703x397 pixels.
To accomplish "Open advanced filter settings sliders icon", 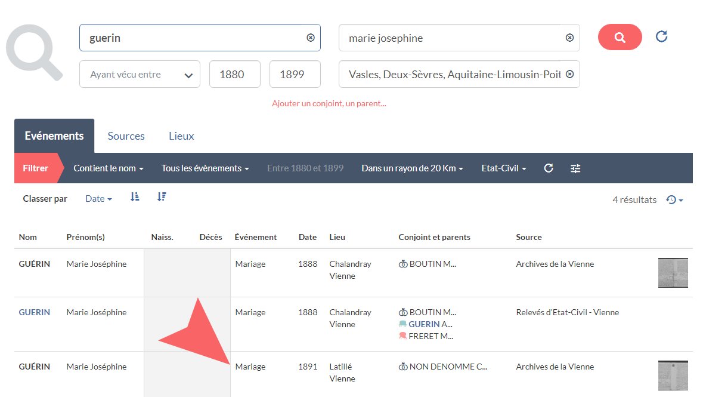I will point(575,168).
